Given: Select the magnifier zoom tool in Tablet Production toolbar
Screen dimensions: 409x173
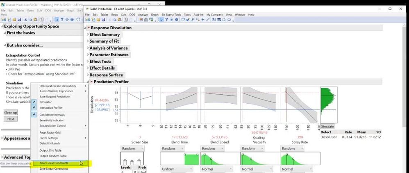Looking at the screenshot, I should point(198,20).
